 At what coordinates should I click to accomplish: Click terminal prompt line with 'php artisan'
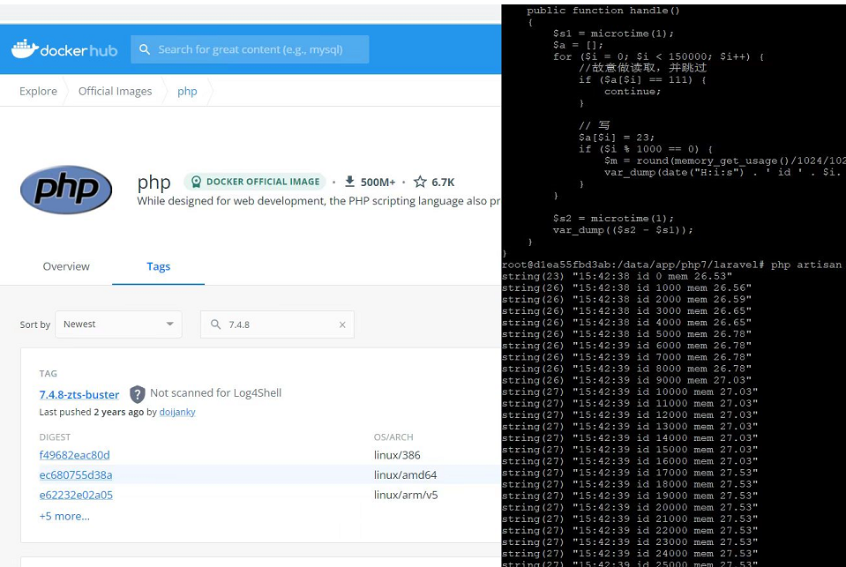(673, 265)
